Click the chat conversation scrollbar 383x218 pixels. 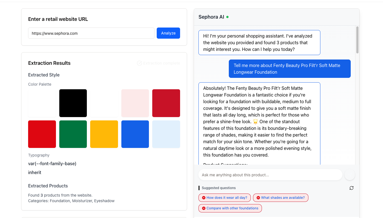357,40
